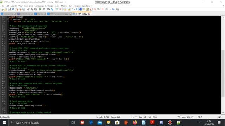Image resolution: width=225 pixels, height=126 pixels.
Task: Undo last edit with green arrow
Action: click(x=40, y=9)
